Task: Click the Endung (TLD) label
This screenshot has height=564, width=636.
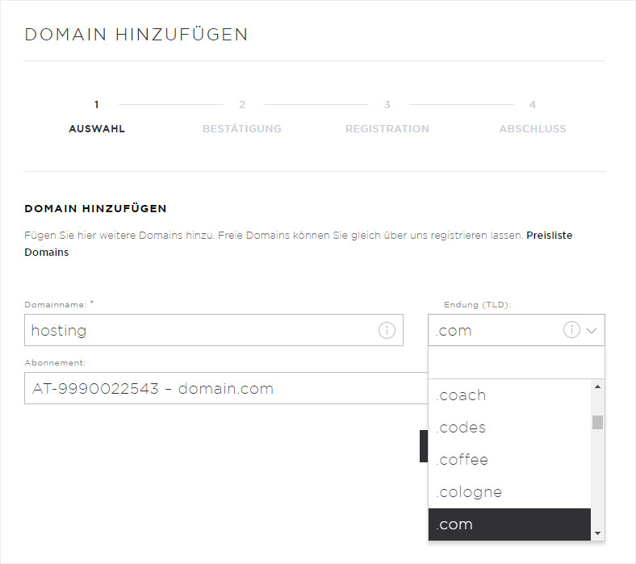Action: (x=478, y=304)
